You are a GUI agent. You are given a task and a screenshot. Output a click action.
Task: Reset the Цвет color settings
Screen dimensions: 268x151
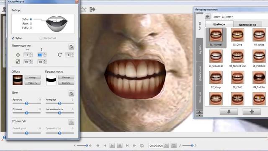[71, 93]
